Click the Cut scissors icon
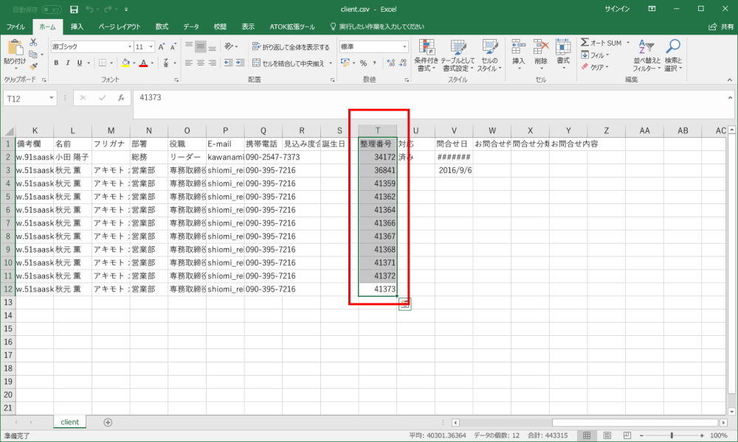The image size is (738, 442). click(33, 43)
